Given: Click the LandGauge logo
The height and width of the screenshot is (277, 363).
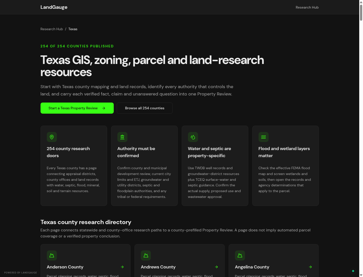Looking at the screenshot, I should pos(54,7).
